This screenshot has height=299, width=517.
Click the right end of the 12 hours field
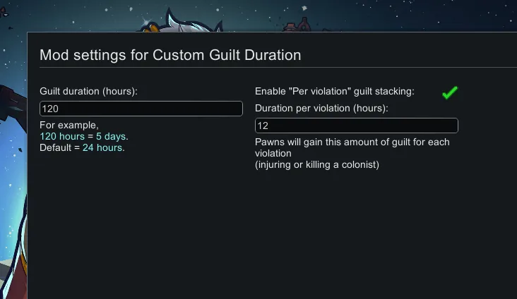451,126
